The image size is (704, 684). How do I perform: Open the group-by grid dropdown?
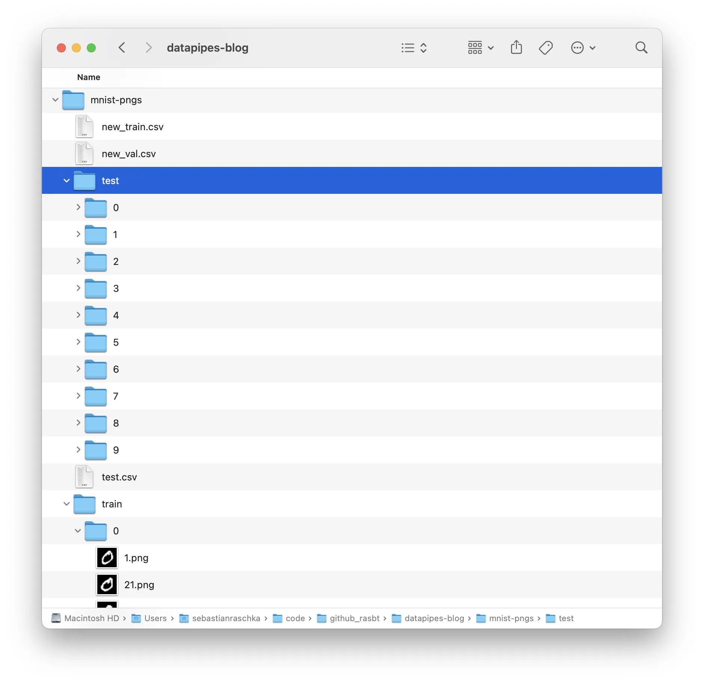(481, 48)
